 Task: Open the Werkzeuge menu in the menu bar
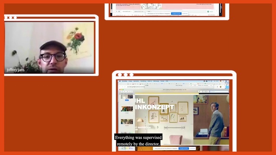(x=156, y=81)
